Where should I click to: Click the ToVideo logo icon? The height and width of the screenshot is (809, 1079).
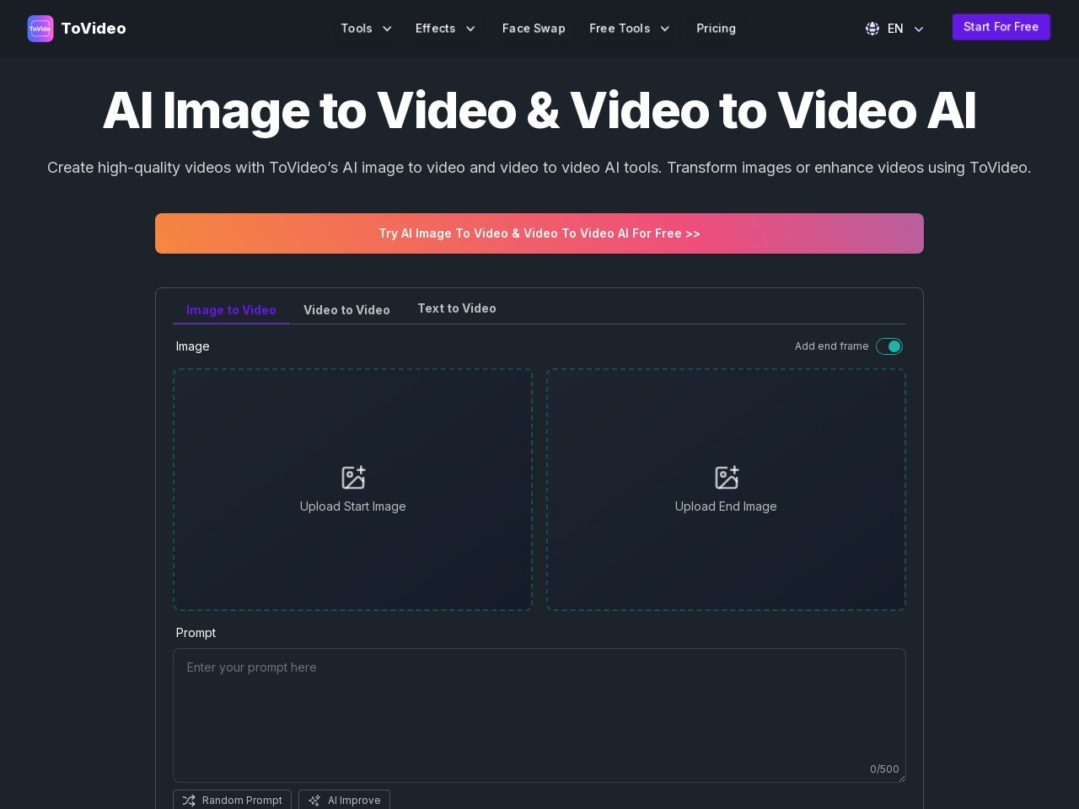pos(40,29)
